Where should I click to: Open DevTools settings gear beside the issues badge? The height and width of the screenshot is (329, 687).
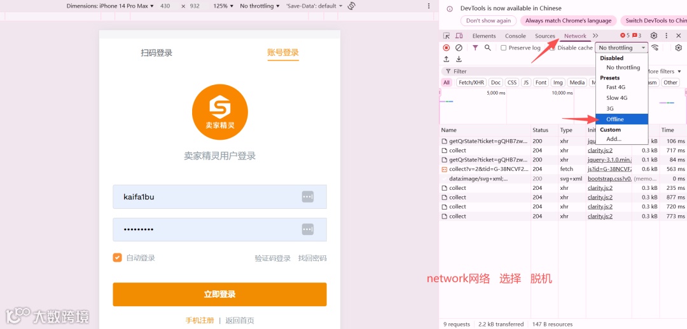(654, 36)
